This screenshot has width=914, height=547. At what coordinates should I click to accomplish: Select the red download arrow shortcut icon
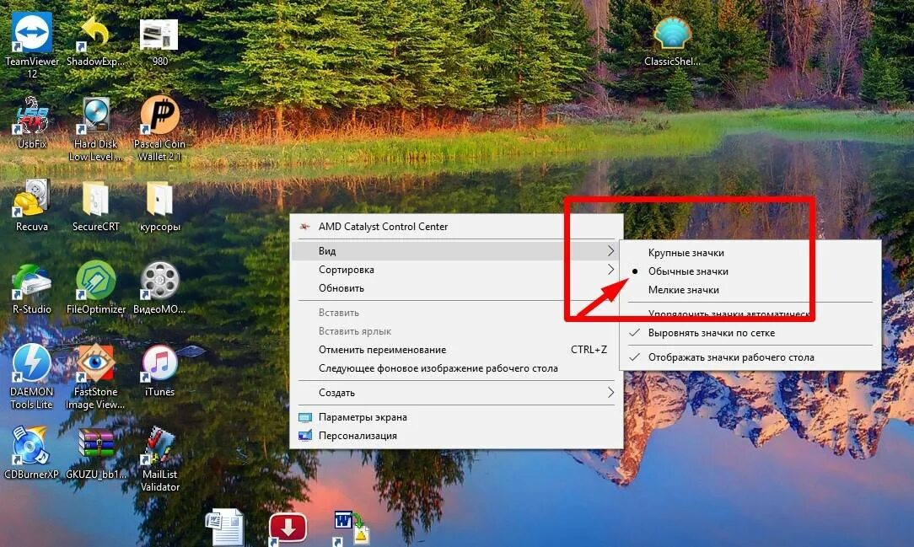pyautogui.click(x=288, y=529)
